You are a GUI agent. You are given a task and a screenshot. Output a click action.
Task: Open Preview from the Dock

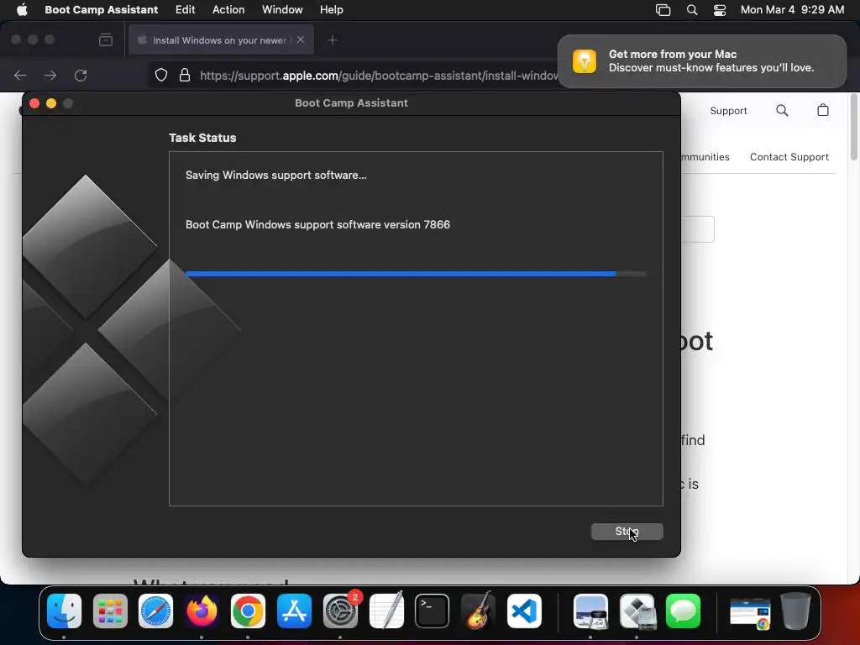point(590,611)
